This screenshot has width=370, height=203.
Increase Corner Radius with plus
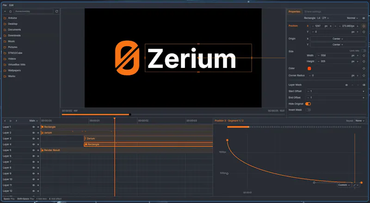pyautogui.click(x=358, y=75)
